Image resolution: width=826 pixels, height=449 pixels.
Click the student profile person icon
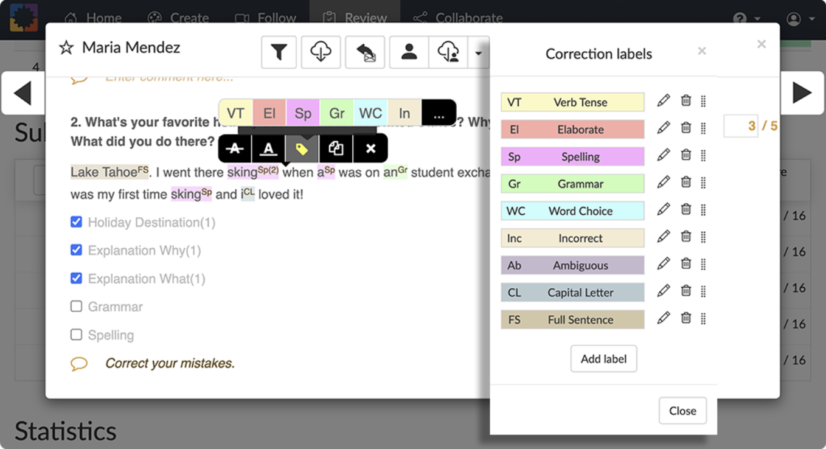409,52
